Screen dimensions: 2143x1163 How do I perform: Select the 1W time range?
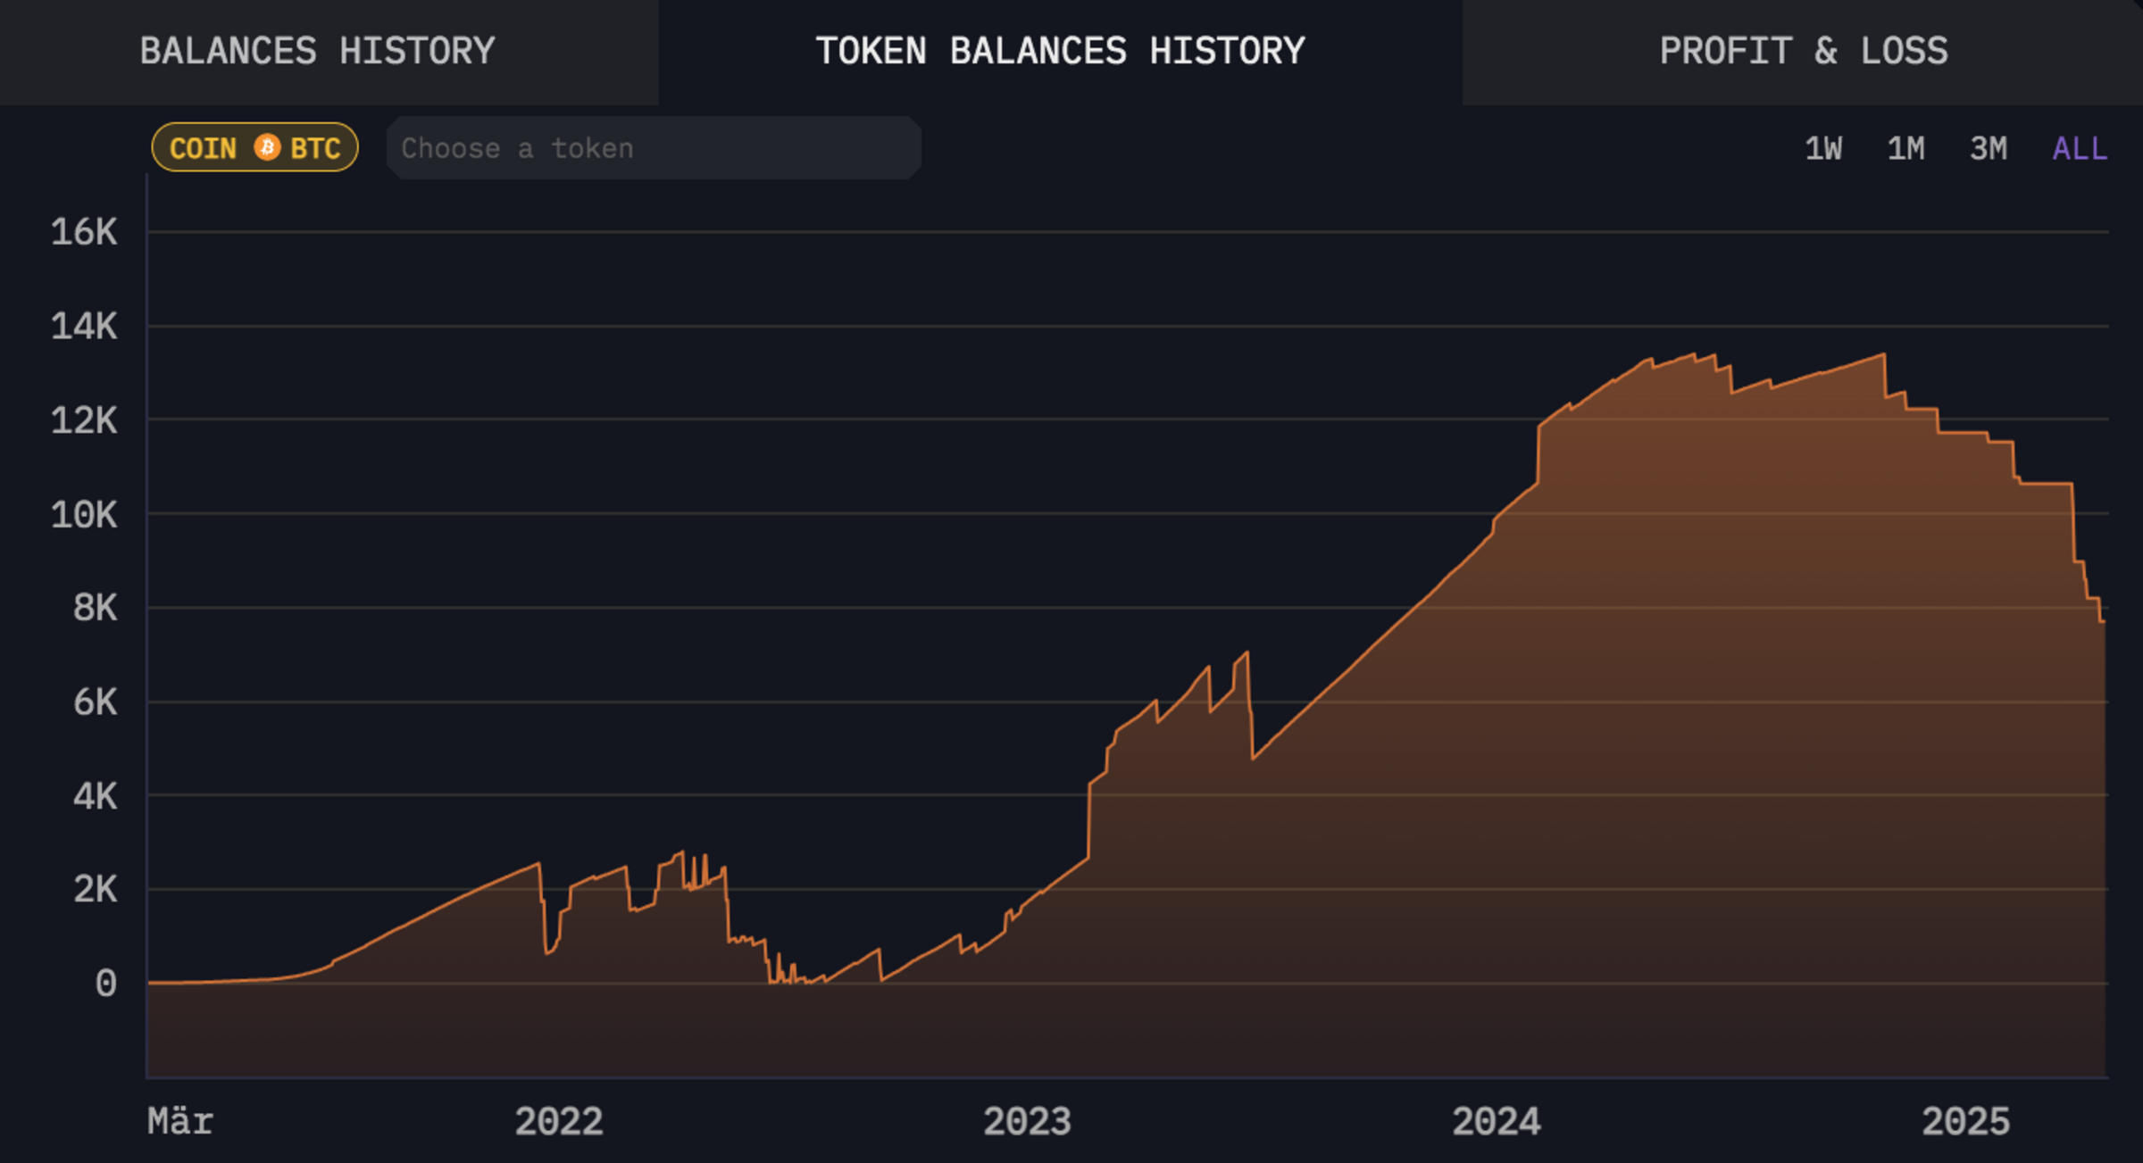point(1822,148)
